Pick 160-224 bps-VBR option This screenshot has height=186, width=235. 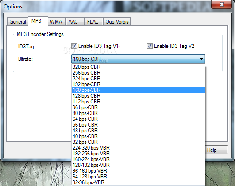tap(138, 159)
